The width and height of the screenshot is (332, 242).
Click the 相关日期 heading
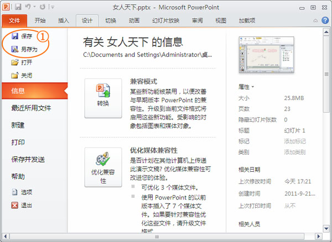coord(249,170)
